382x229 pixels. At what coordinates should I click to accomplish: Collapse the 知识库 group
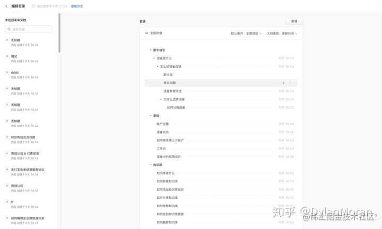tap(150, 165)
